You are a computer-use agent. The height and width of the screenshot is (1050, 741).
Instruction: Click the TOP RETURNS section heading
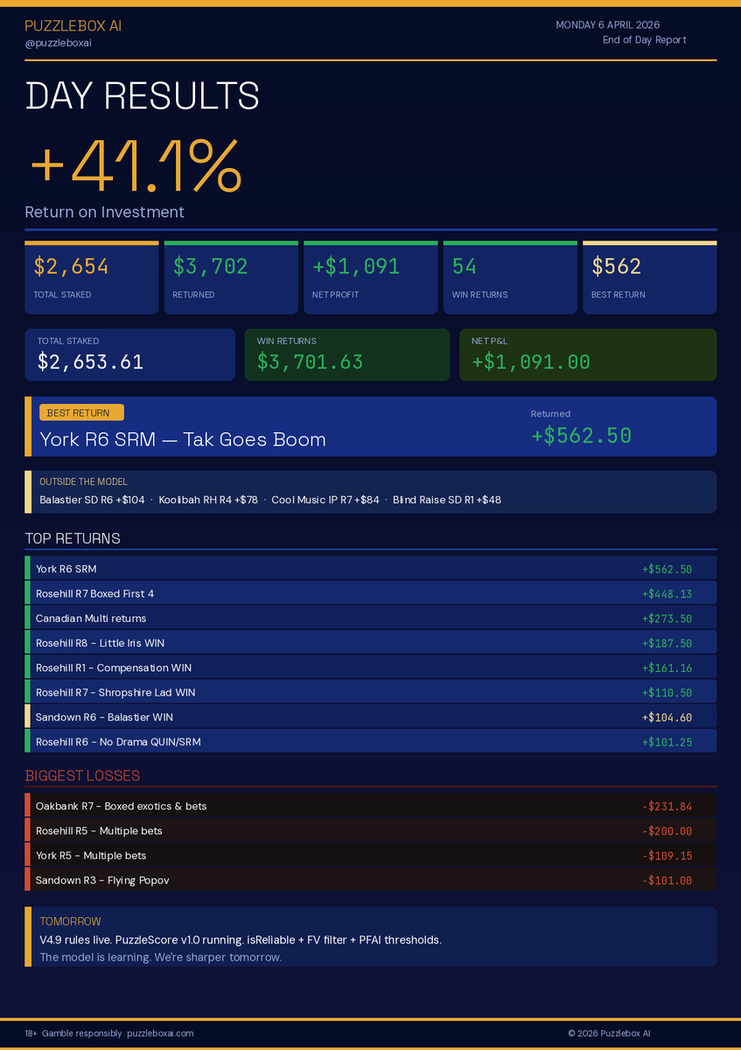(x=73, y=538)
